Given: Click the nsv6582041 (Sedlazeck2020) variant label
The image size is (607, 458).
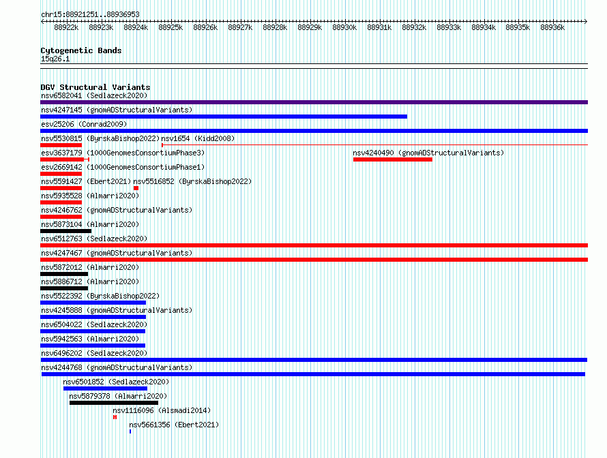Looking at the screenshot, I should [94, 95].
